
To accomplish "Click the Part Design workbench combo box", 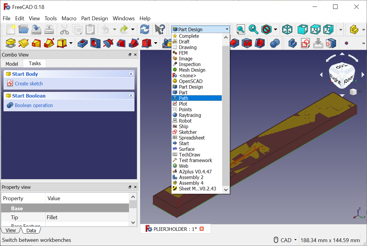I will (x=200, y=29).
